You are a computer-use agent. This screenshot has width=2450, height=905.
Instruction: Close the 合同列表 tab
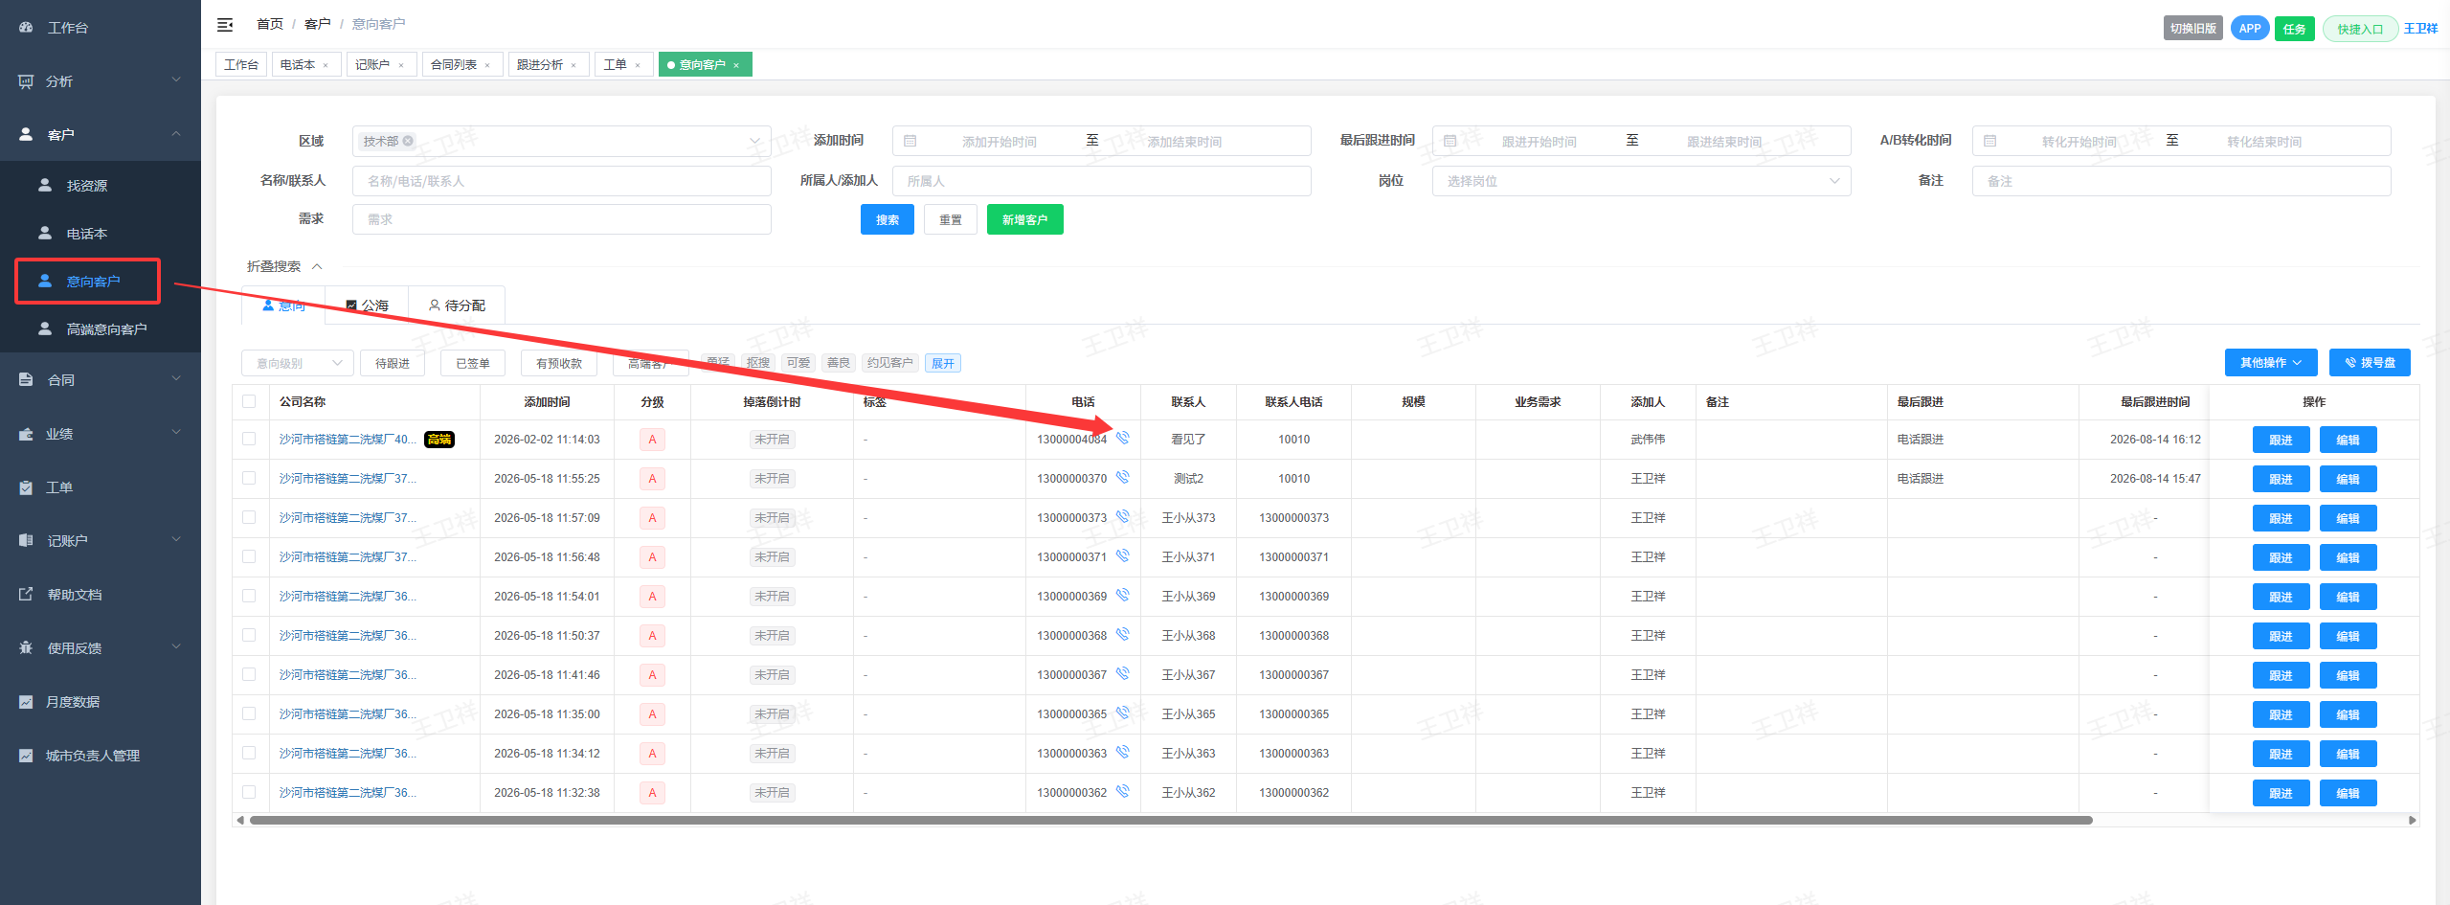click(x=487, y=65)
